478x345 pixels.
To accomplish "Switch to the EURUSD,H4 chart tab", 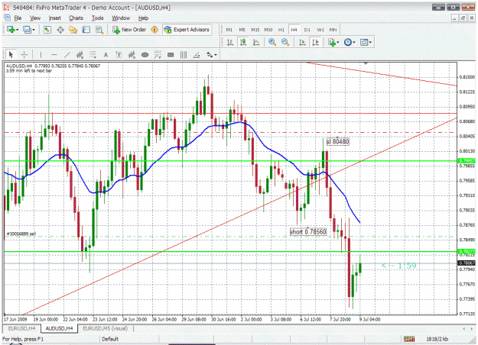I will coord(21,328).
